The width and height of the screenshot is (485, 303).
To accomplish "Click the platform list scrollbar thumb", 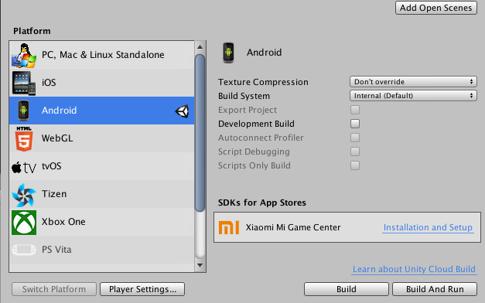I will (x=200, y=133).
